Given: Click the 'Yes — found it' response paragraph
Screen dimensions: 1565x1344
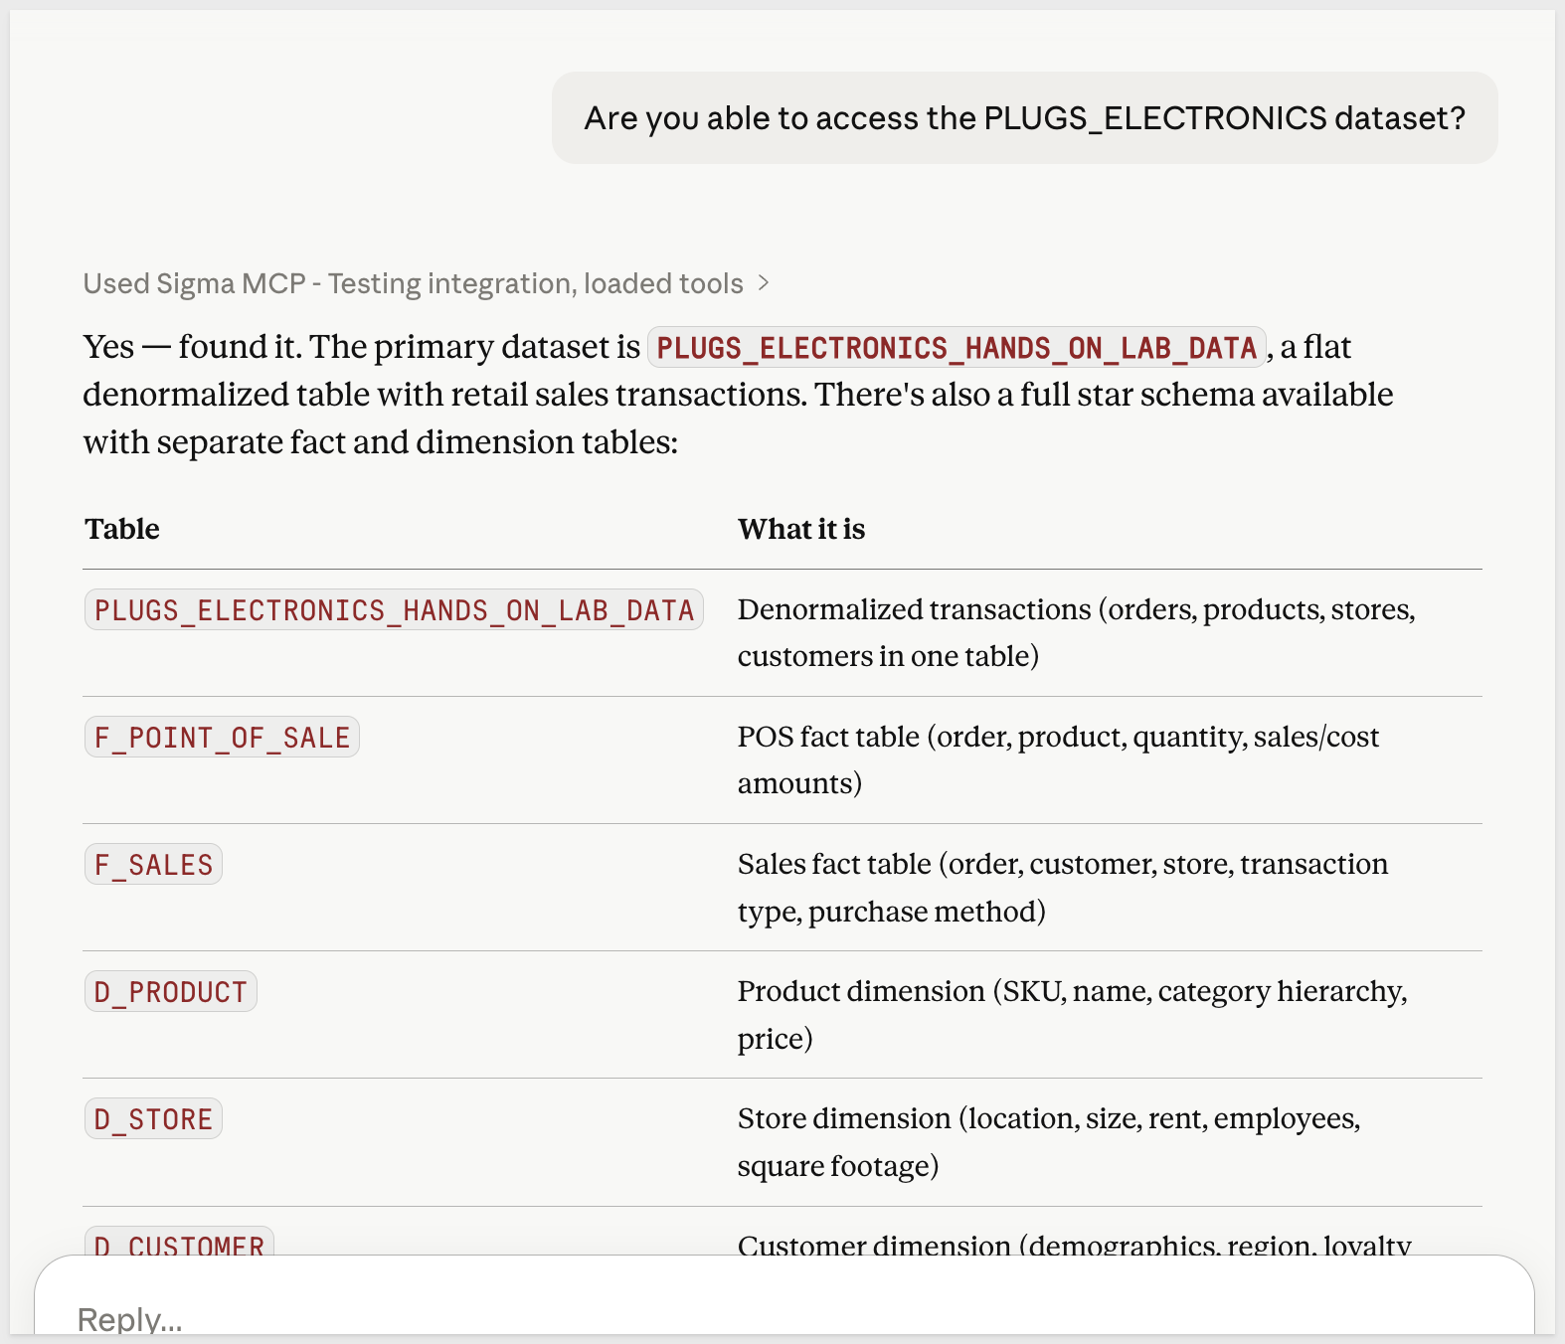Looking at the screenshot, I should pyautogui.click(x=736, y=395).
